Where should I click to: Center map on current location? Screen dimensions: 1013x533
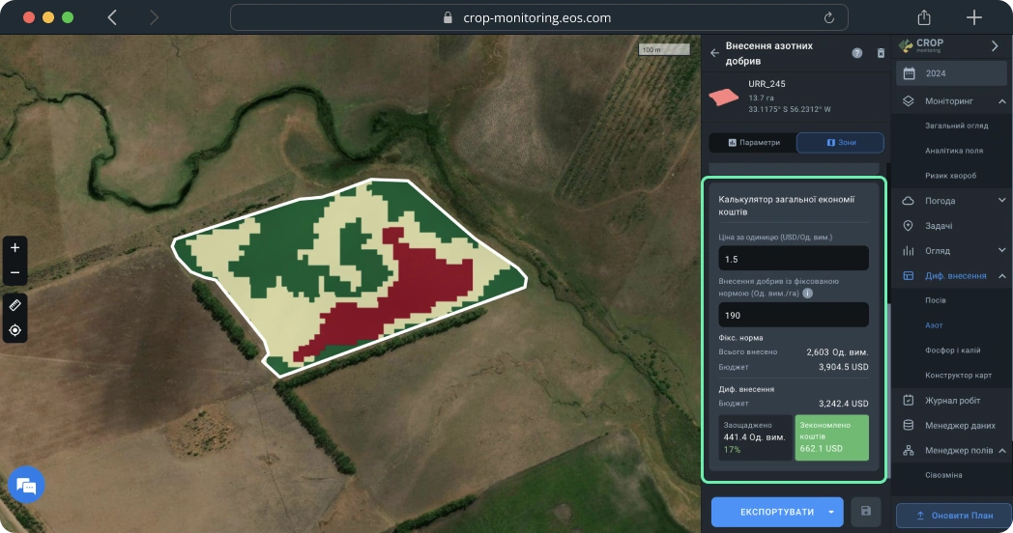(x=14, y=330)
